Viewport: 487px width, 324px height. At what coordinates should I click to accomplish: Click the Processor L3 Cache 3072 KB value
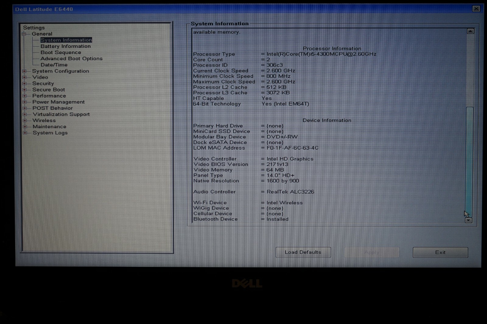(x=278, y=93)
